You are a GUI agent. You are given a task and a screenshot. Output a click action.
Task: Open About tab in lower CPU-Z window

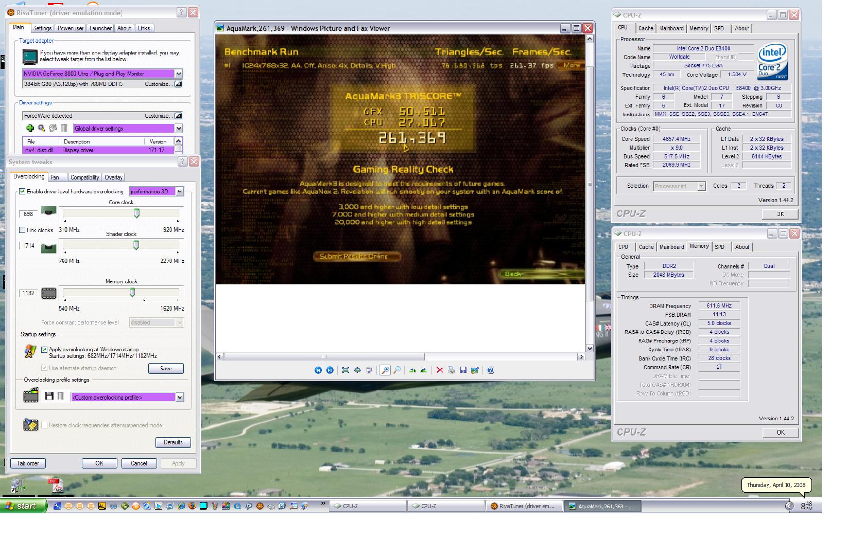click(x=742, y=247)
